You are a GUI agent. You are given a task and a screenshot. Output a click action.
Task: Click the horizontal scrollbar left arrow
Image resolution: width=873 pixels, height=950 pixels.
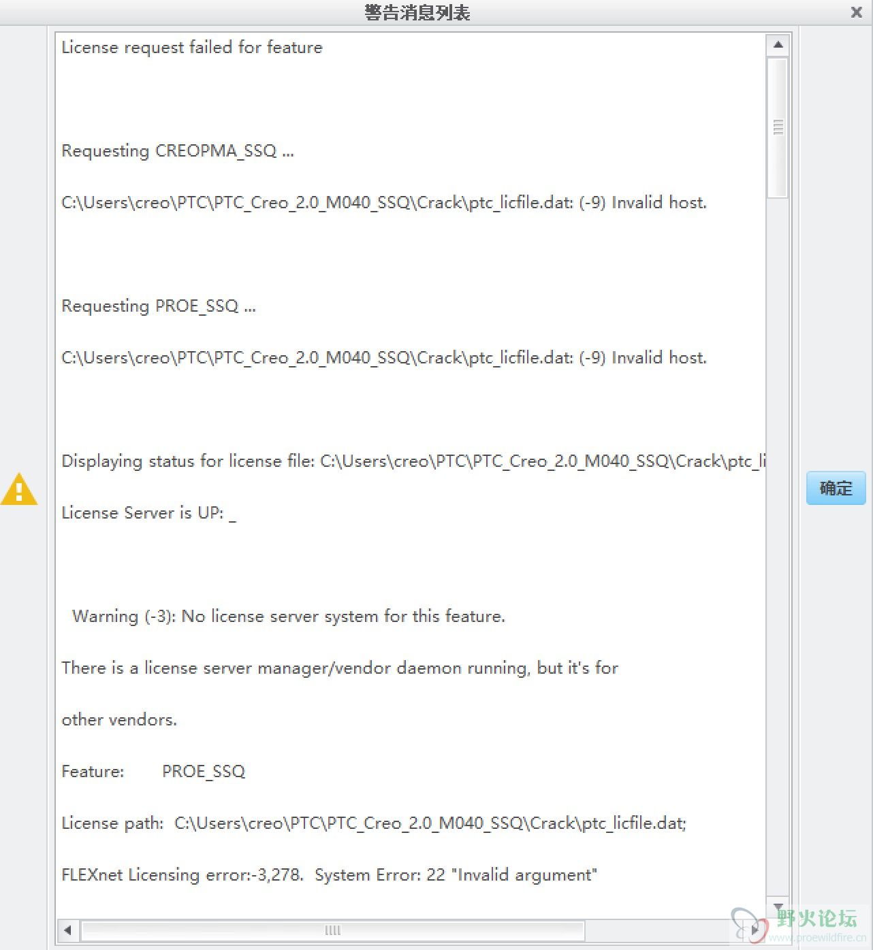coord(67,930)
